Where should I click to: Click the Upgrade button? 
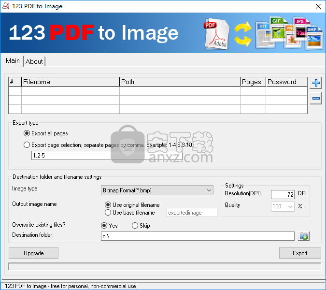pyautogui.click(x=33, y=253)
